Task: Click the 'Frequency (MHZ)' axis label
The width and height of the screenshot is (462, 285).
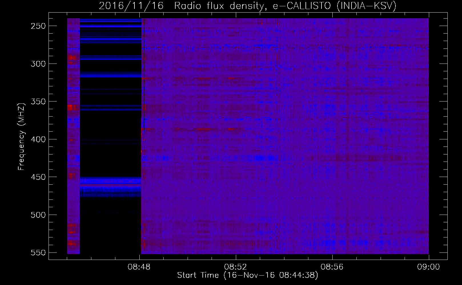Action: pyautogui.click(x=21, y=137)
